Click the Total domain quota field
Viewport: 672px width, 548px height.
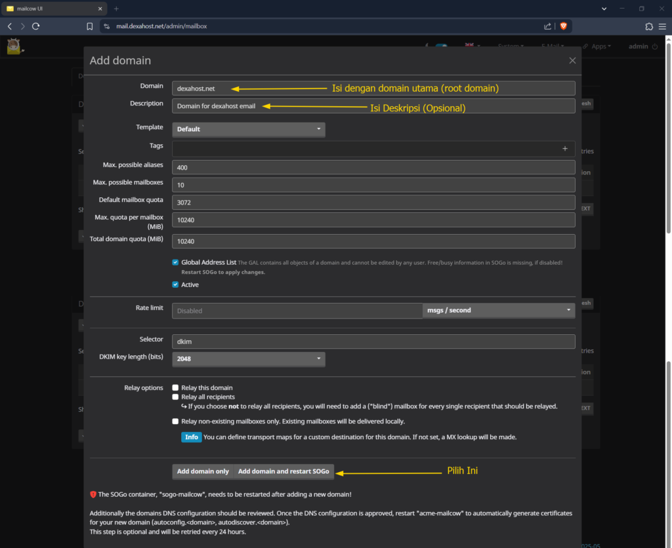[373, 241]
